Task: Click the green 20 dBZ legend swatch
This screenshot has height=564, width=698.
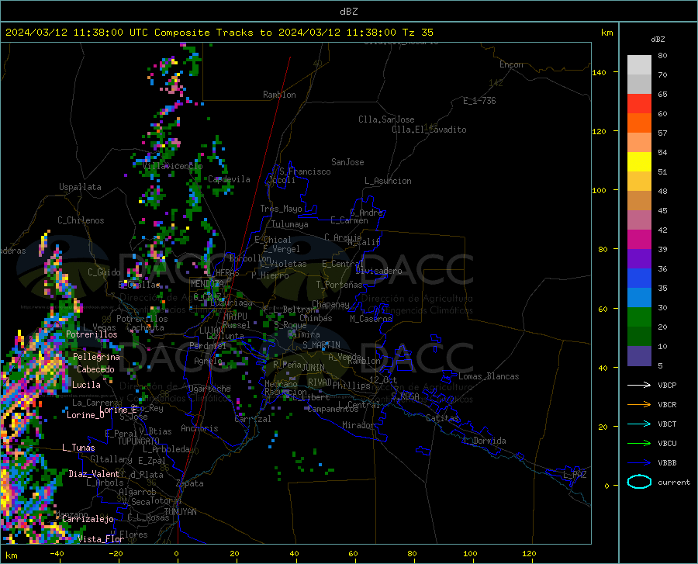Action: click(639, 317)
